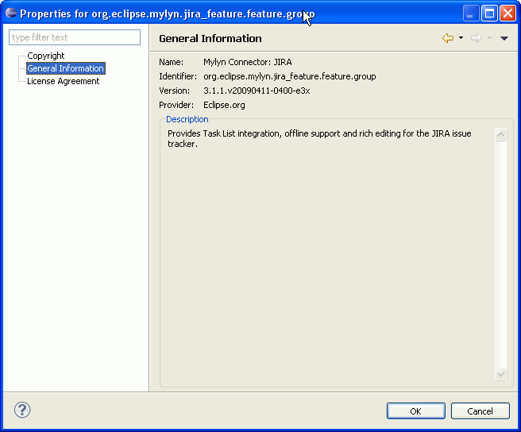Click the forward navigation arrow icon

point(477,38)
